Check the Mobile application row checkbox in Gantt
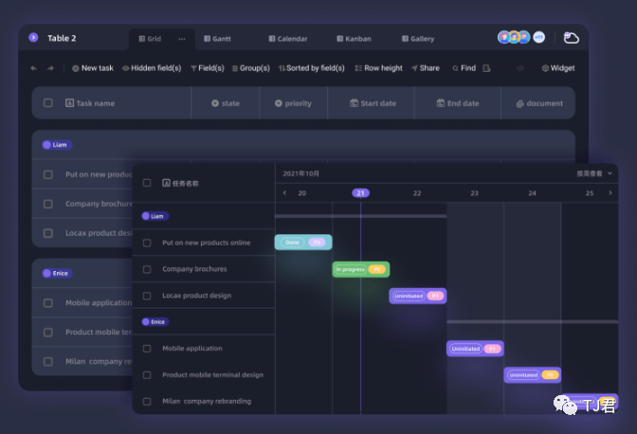The height and width of the screenshot is (434, 637). (147, 349)
